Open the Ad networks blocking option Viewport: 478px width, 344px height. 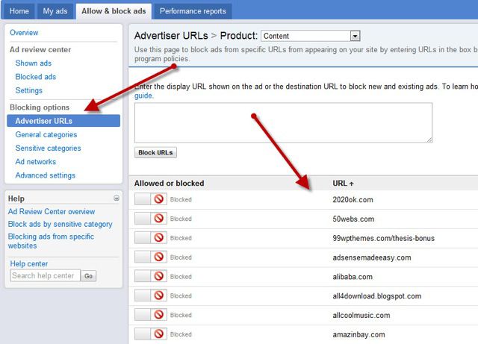35,162
